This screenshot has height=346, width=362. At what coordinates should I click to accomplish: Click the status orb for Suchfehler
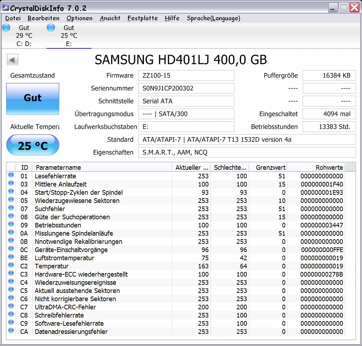pyautogui.click(x=11, y=208)
